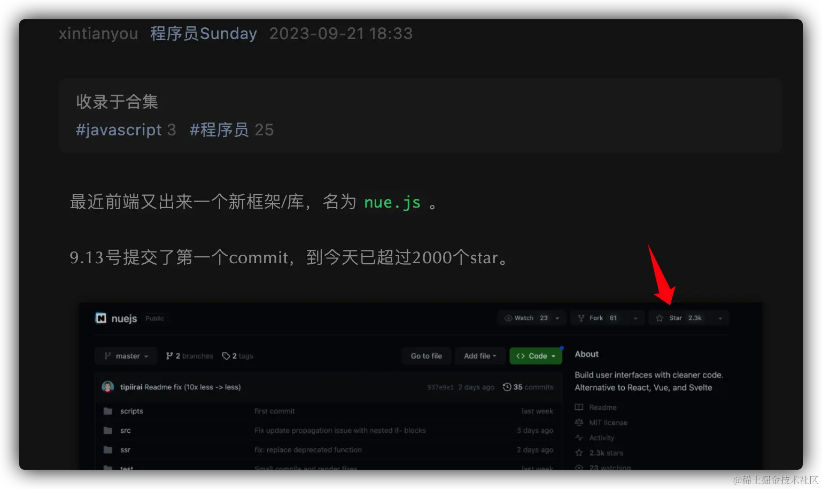The image size is (822, 489).
Task: Click the eye icon in Watch button
Action: coord(508,318)
